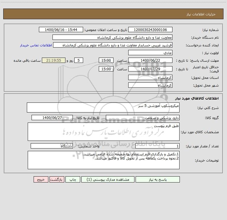Click the پاسخ به نیاز button
The height and width of the screenshot is (220, 227).
click(158, 179)
